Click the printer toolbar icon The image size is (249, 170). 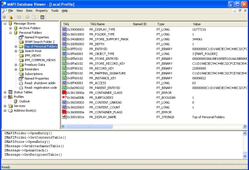27,17
